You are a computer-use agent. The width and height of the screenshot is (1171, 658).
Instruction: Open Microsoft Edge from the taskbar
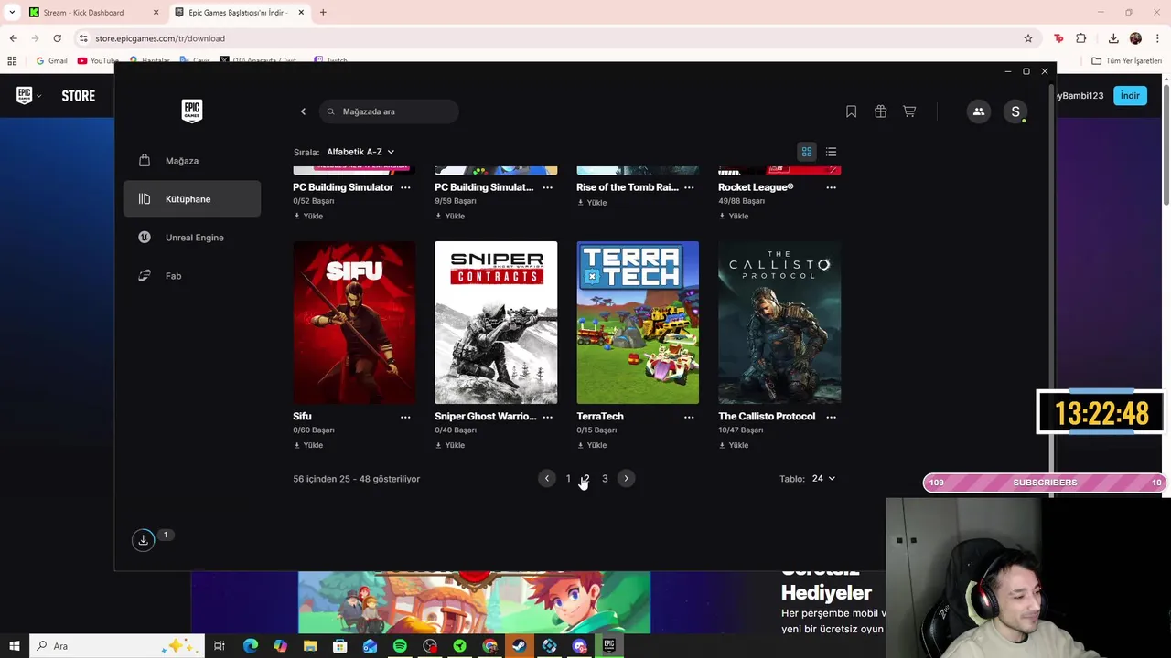click(x=251, y=646)
